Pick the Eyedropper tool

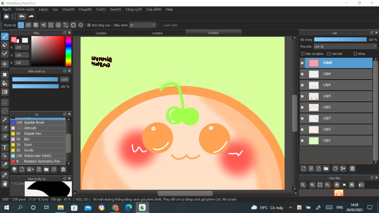click(x=4, y=175)
